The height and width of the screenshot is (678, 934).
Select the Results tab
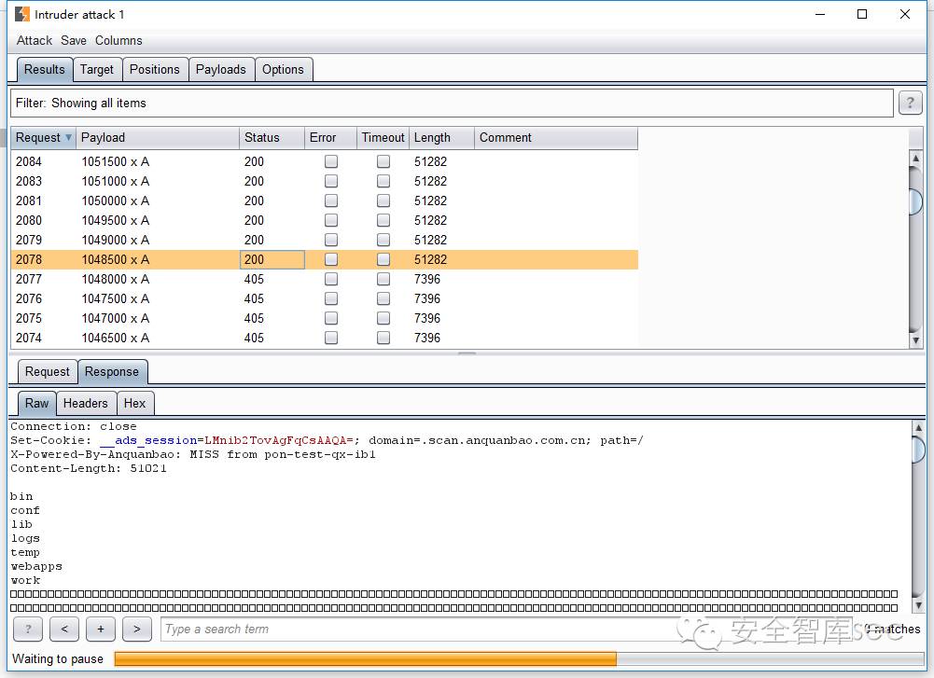click(44, 70)
